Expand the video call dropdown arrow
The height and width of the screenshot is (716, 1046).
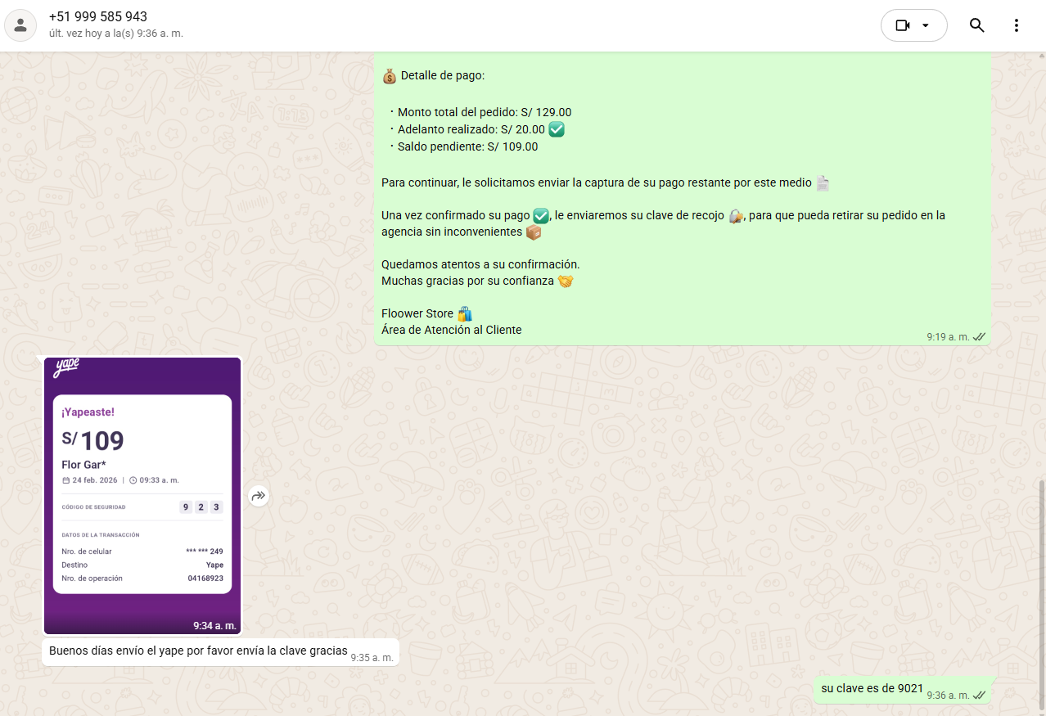pyautogui.click(x=926, y=25)
